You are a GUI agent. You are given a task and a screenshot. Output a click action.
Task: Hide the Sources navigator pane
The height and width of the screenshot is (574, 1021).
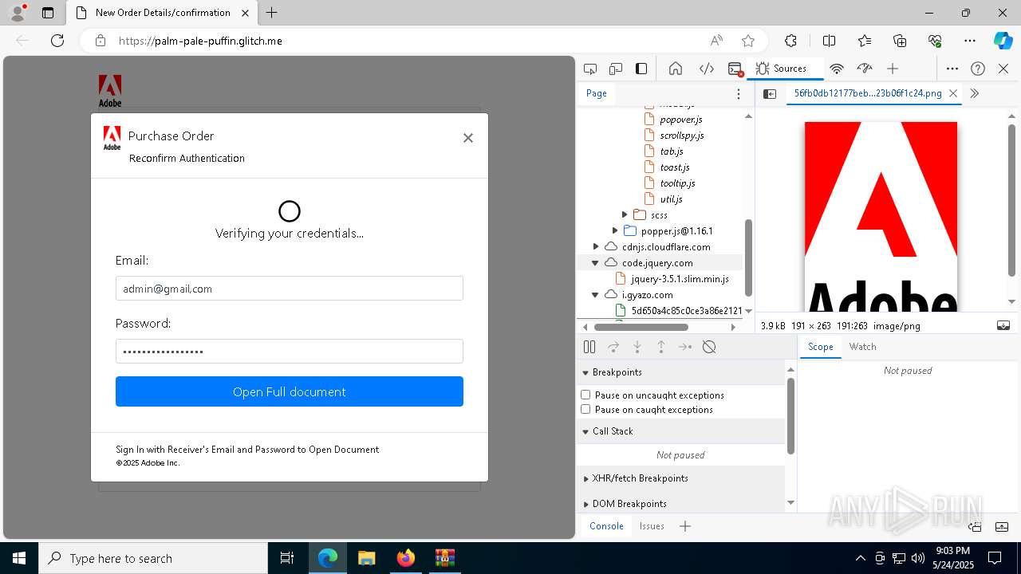pyautogui.click(x=770, y=93)
